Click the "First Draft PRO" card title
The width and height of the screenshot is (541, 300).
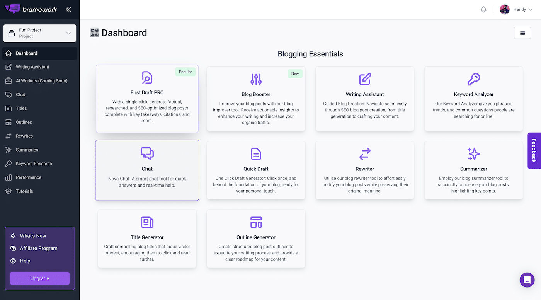click(147, 93)
